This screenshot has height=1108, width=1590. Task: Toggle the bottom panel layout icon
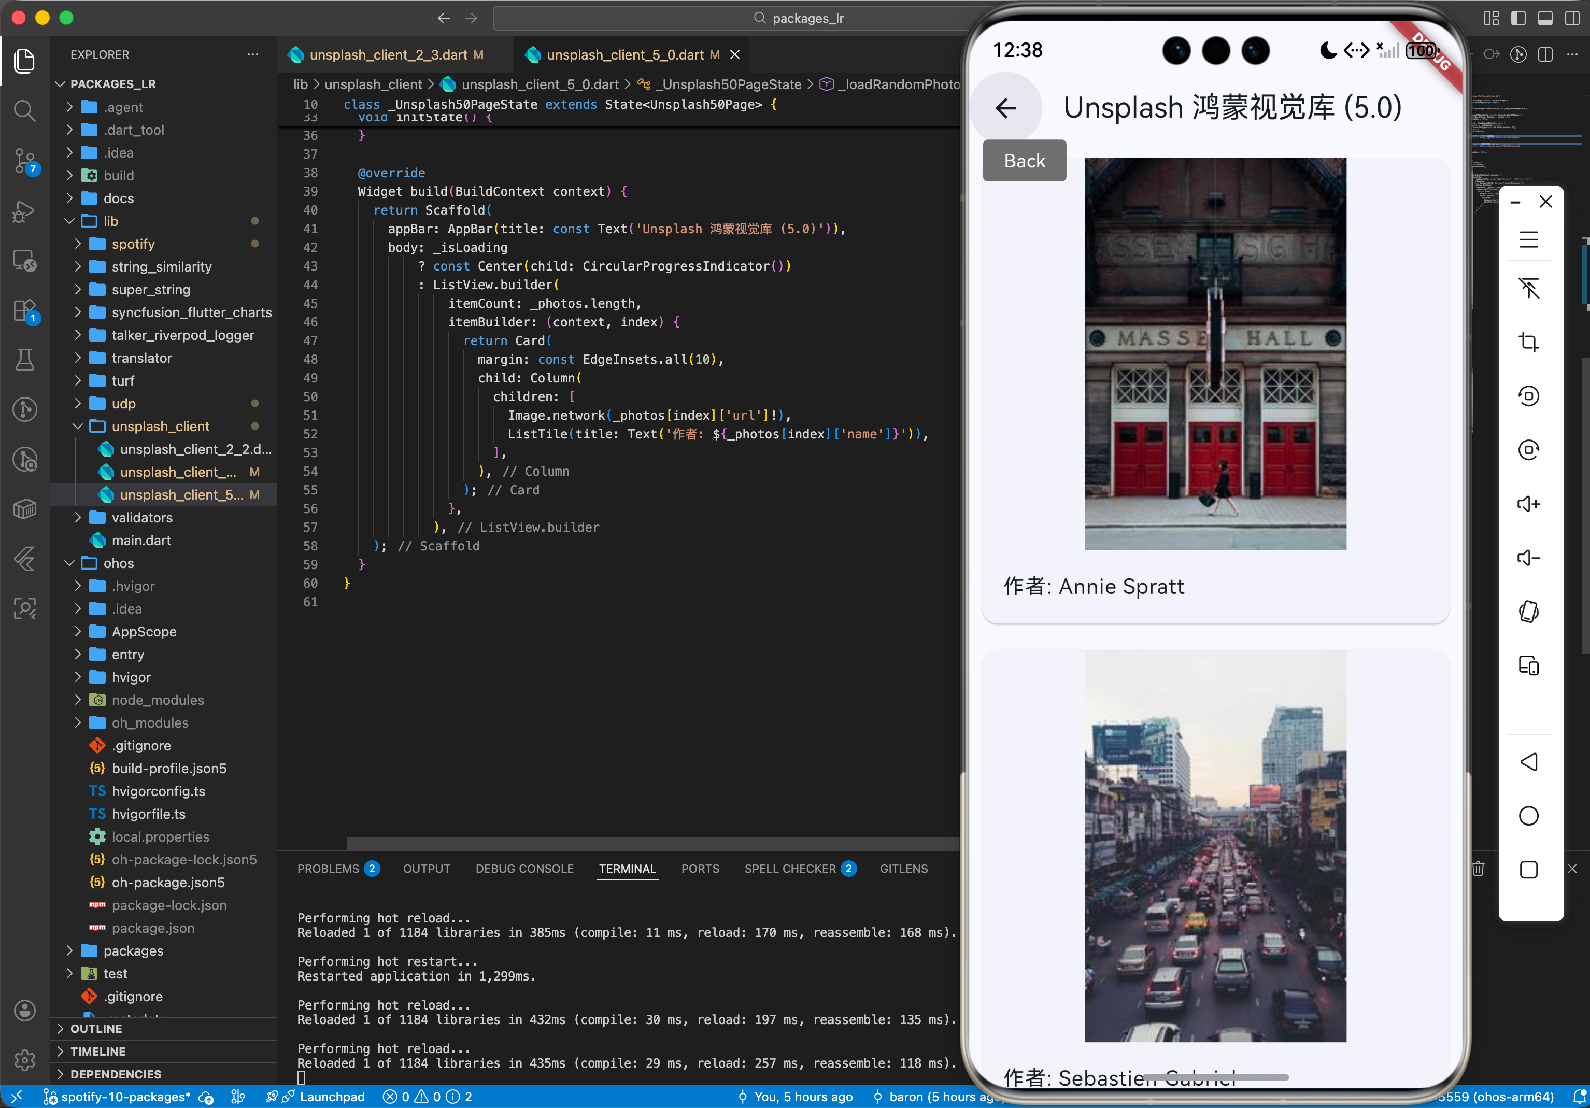click(1545, 18)
